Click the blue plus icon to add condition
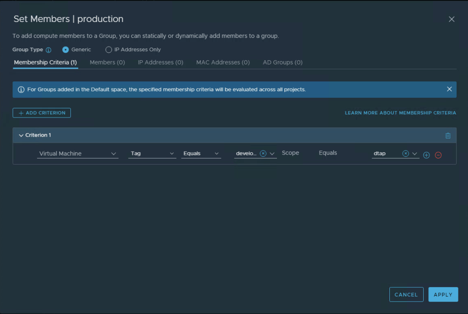The height and width of the screenshot is (314, 468). (426, 155)
